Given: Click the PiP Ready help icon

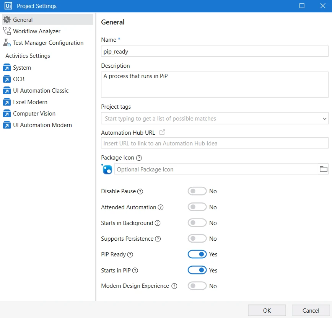Looking at the screenshot, I should (x=130, y=254).
